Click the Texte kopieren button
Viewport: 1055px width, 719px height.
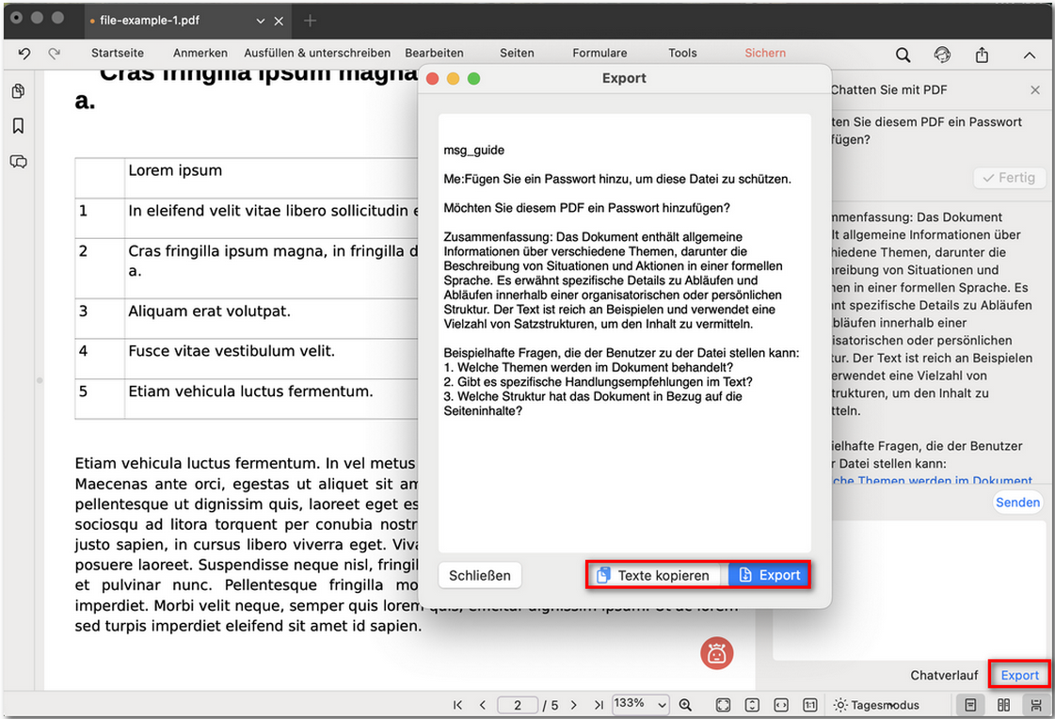(x=654, y=575)
